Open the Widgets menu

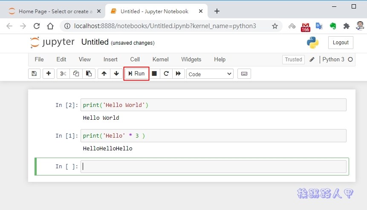[191, 60]
